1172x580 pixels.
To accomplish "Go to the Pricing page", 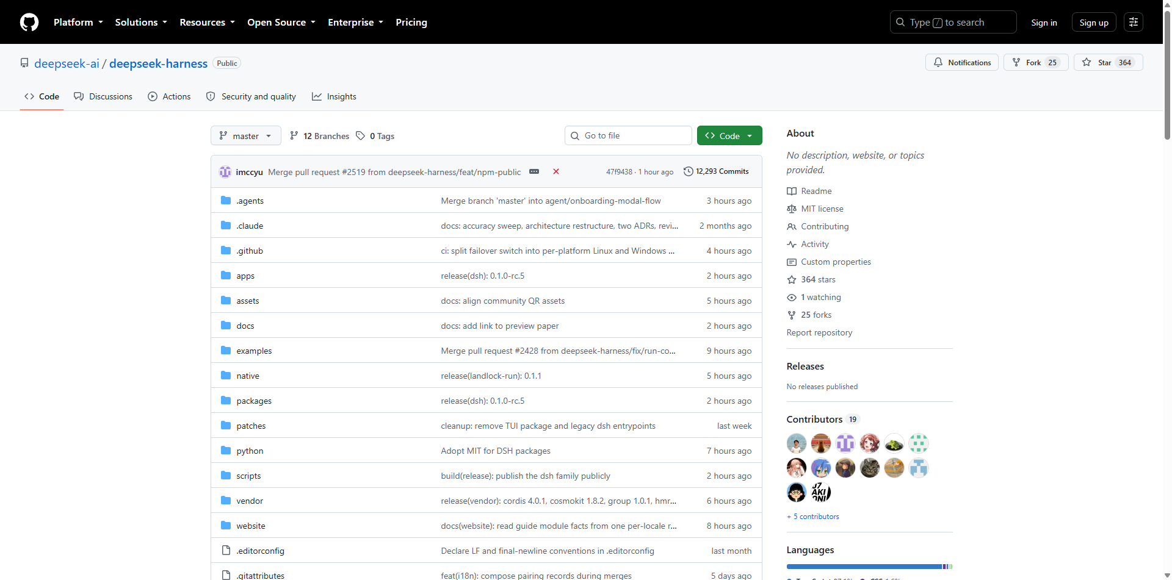I will pyautogui.click(x=411, y=22).
